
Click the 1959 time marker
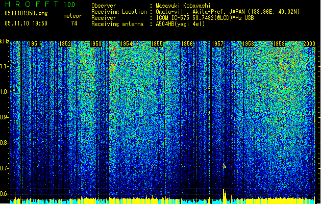click(279, 44)
